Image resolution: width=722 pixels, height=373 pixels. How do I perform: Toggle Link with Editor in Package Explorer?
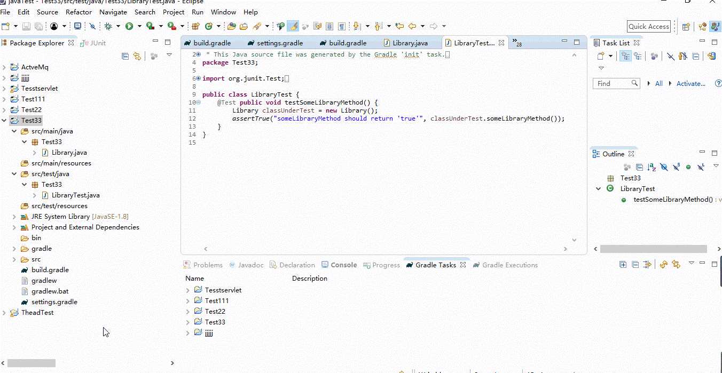pos(137,55)
